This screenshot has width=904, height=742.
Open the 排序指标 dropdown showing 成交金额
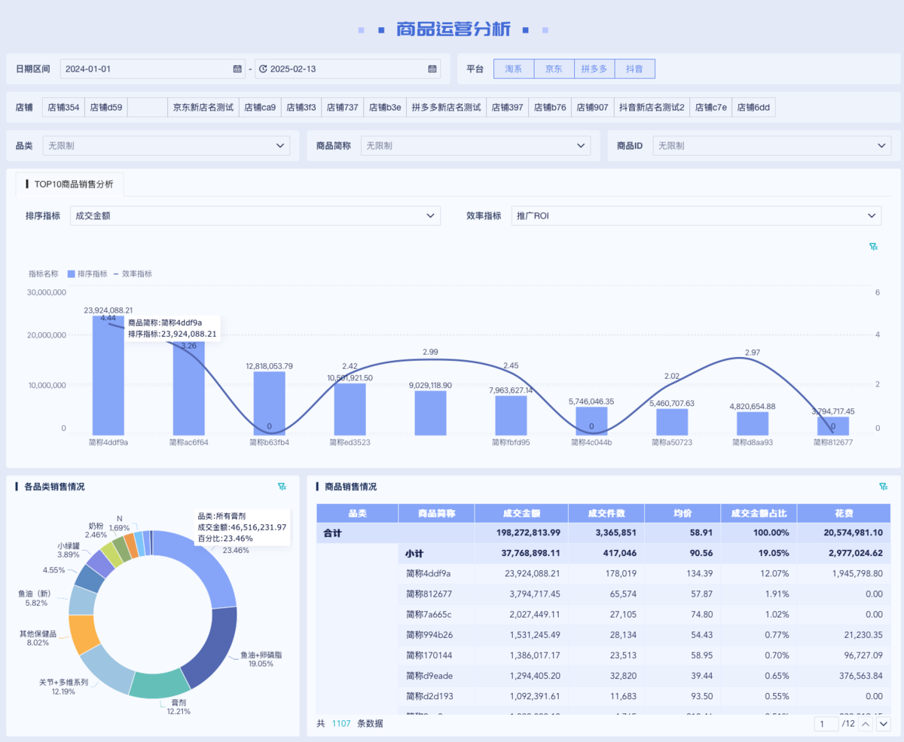tap(255, 216)
